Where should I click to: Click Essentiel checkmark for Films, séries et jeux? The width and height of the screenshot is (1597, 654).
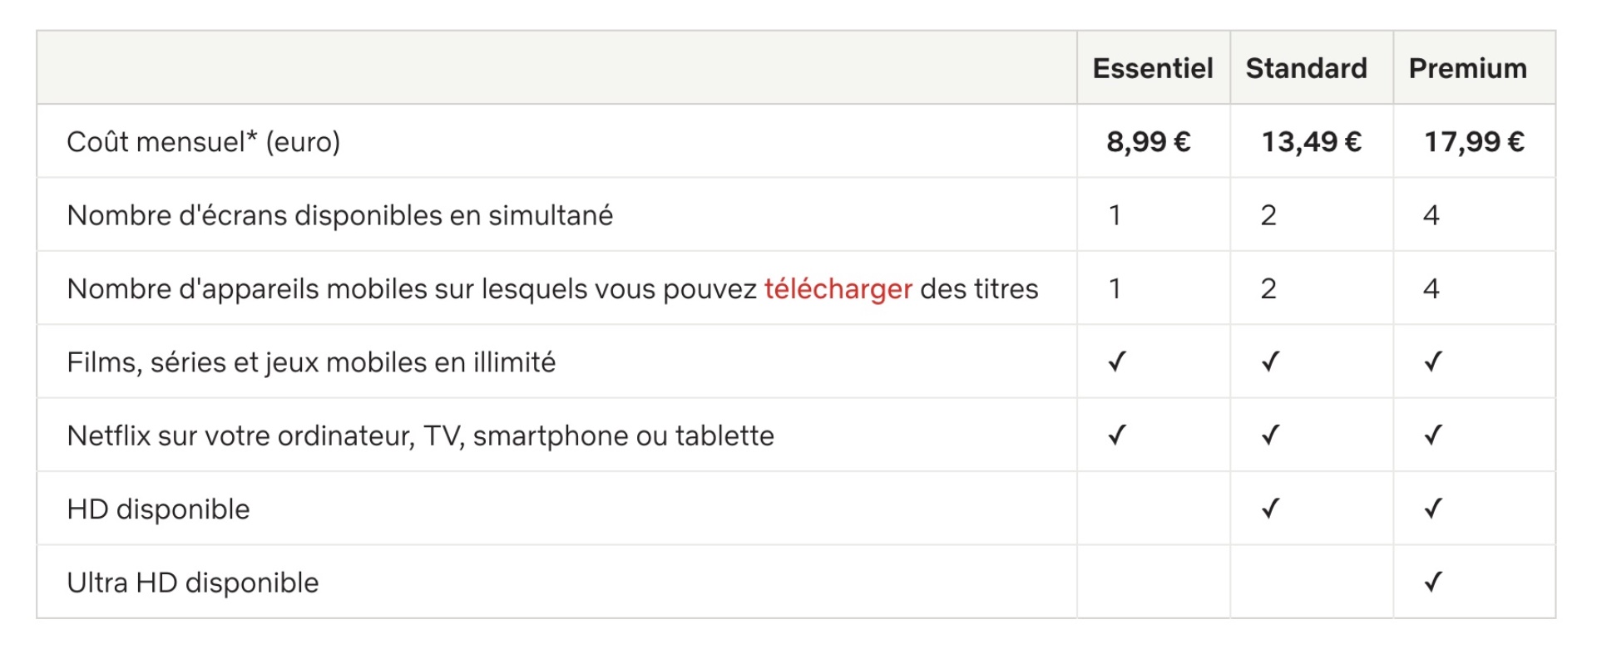[x=1117, y=361]
